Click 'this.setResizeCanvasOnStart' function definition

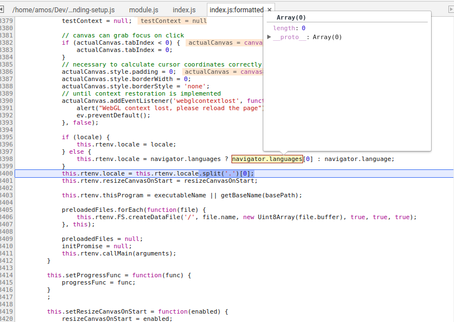pyautogui.click(x=138, y=311)
